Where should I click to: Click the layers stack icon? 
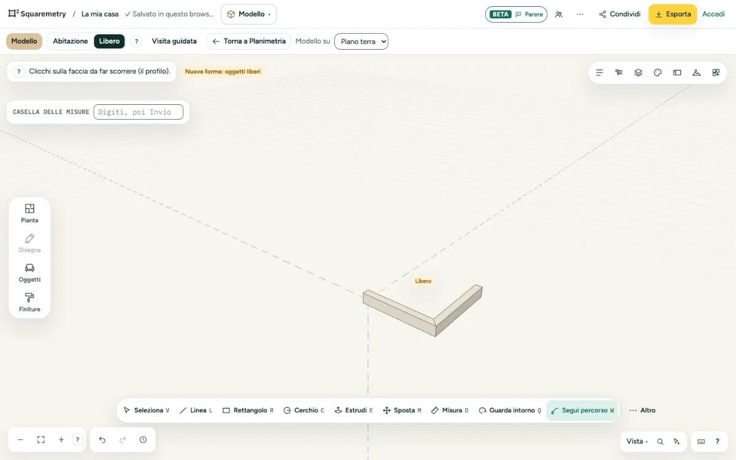638,72
